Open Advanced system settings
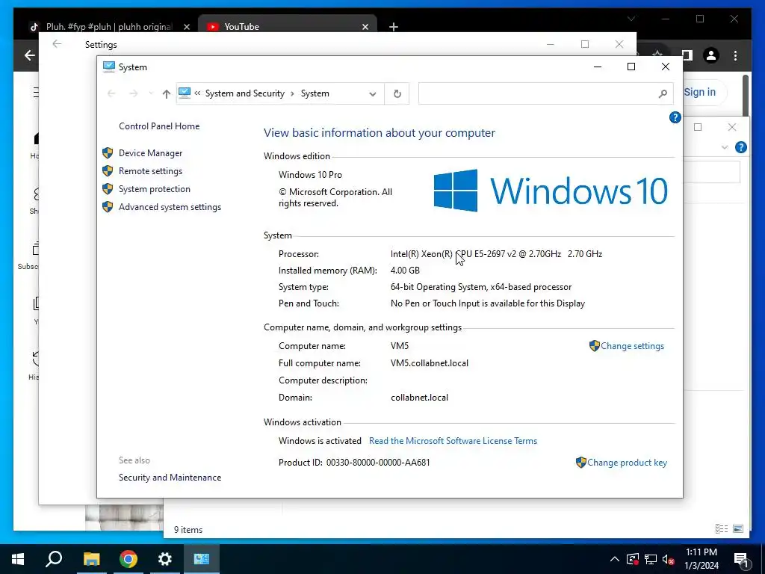 [x=170, y=208]
